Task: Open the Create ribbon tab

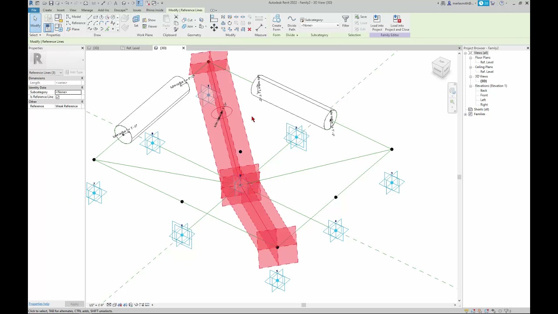Action: 47,10
